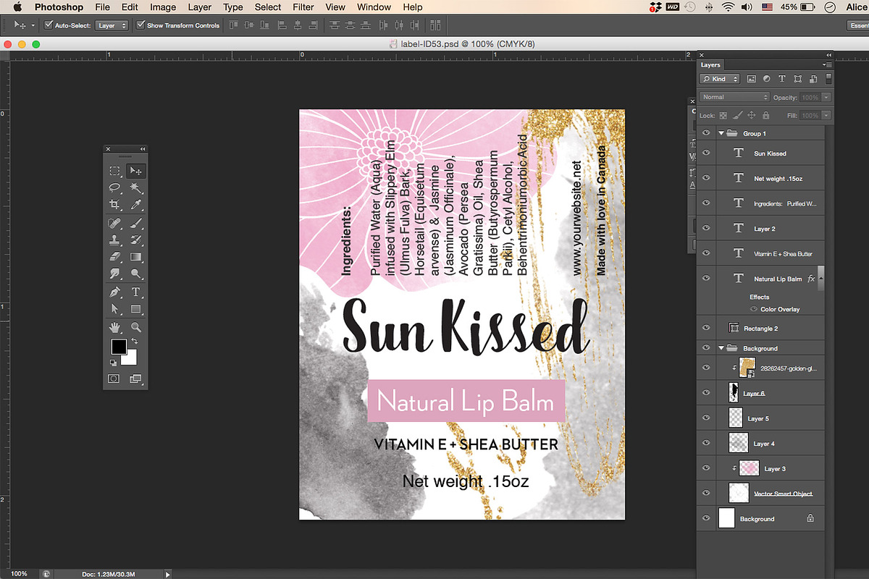The width and height of the screenshot is (869, 579).
Task: Toggle the layer filtering switch
Action: point(829,79)
